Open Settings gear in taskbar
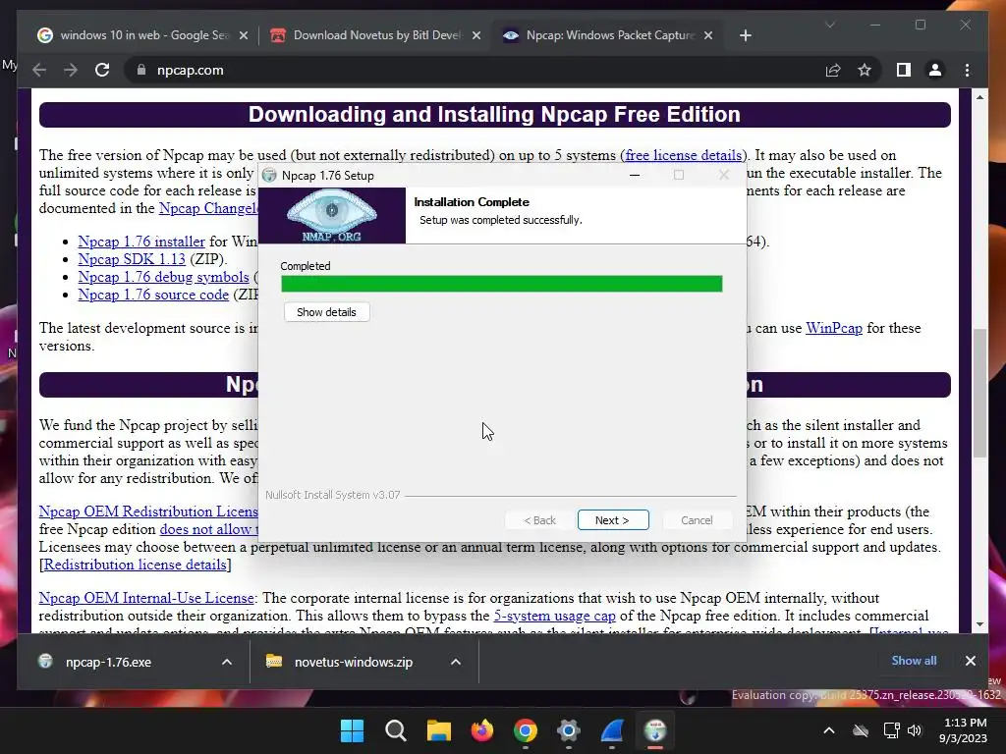This screenshot has height=754, width=1006. pos(569,730)
